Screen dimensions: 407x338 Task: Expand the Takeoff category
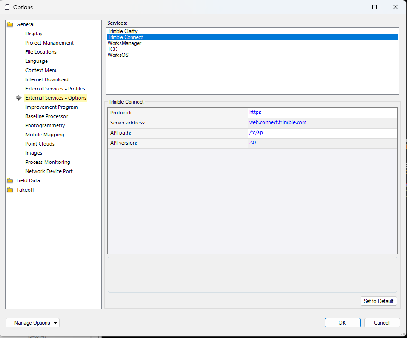(25, 190)
